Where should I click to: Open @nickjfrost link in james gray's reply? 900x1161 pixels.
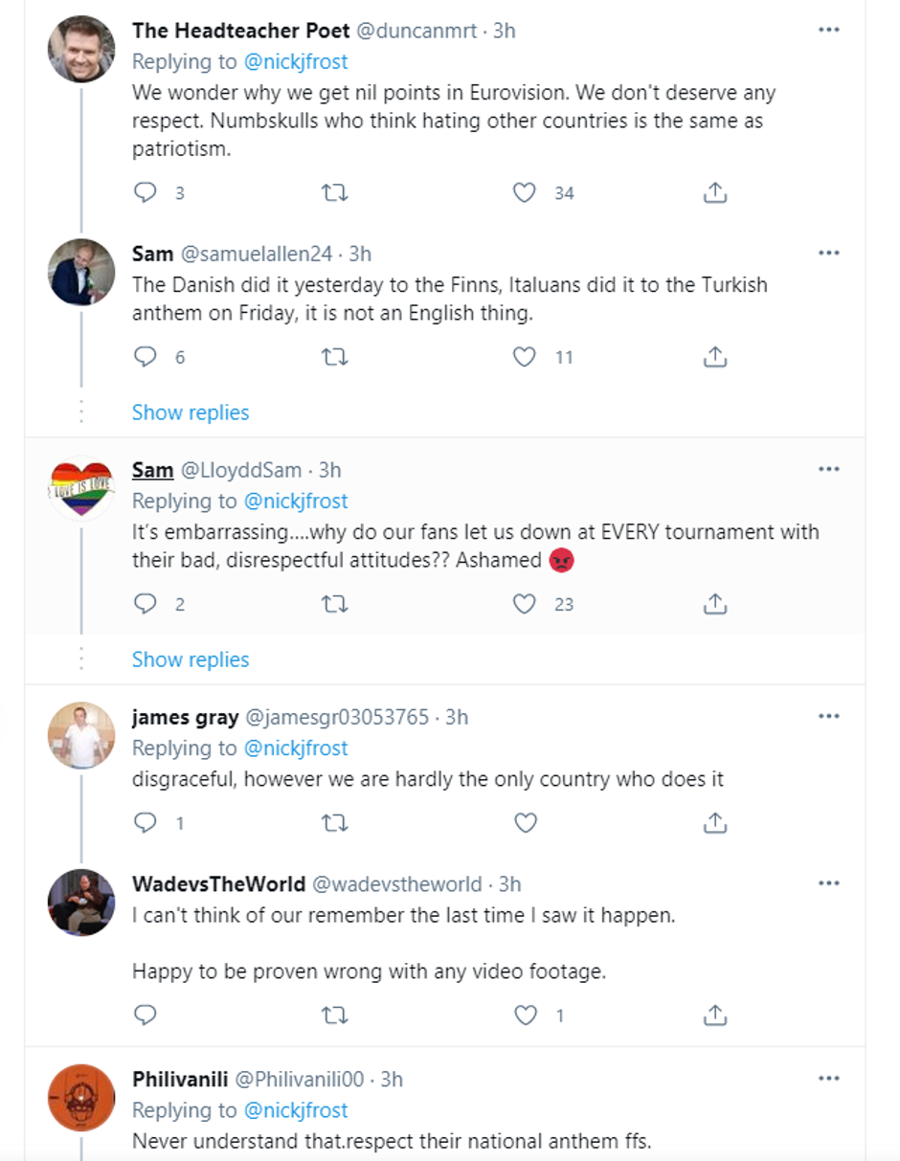pyautogui.click(x=296, y=748)
